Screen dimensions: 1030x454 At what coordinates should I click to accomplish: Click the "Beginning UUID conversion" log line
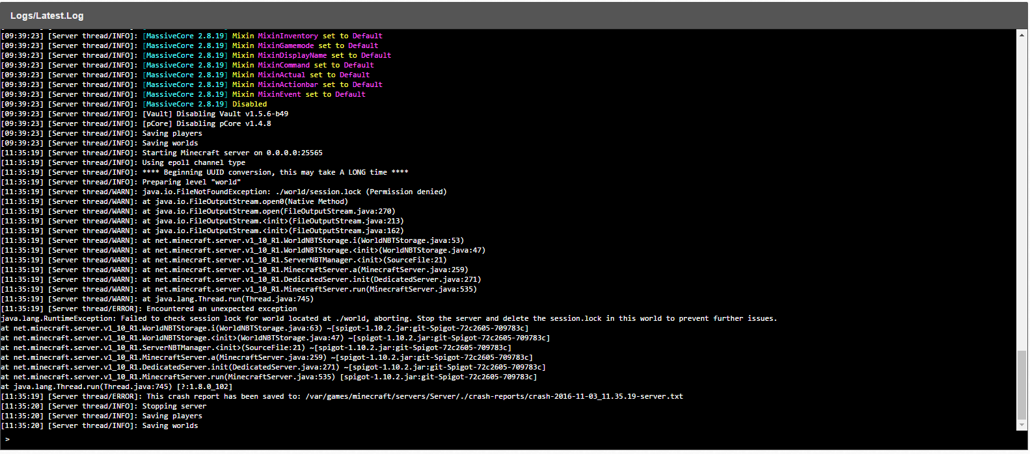pyautogui.click(x=275, y=172)
